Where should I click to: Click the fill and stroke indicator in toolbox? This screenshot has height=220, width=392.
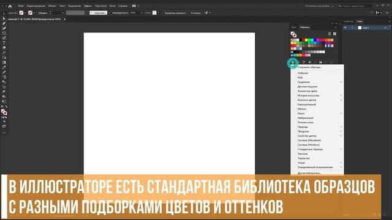point(4,112)
